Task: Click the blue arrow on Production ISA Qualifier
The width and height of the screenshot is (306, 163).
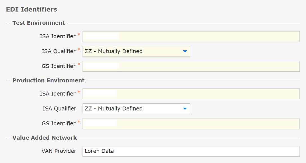Action: (x=185, y=109)
